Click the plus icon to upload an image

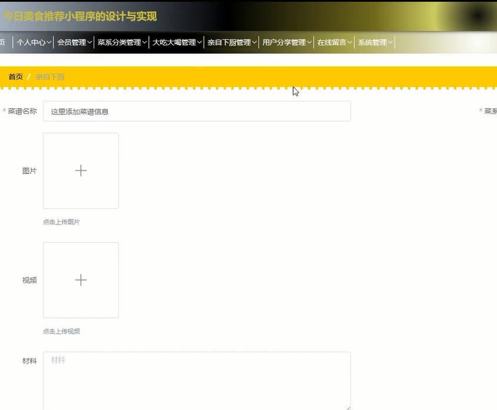(81, 170)
